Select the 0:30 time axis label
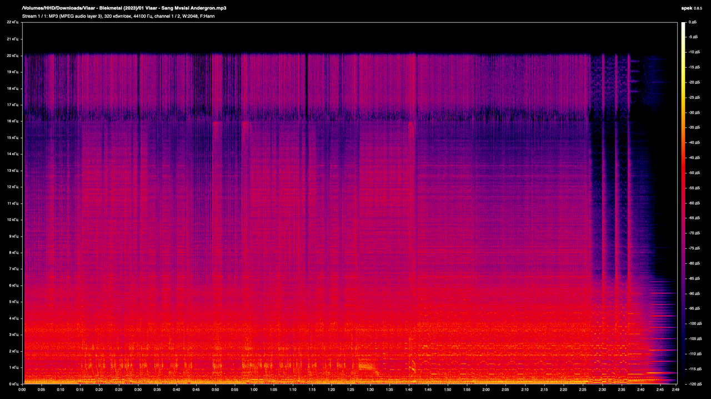The width and height of the screenshot is (711, 399). point(138,390)
